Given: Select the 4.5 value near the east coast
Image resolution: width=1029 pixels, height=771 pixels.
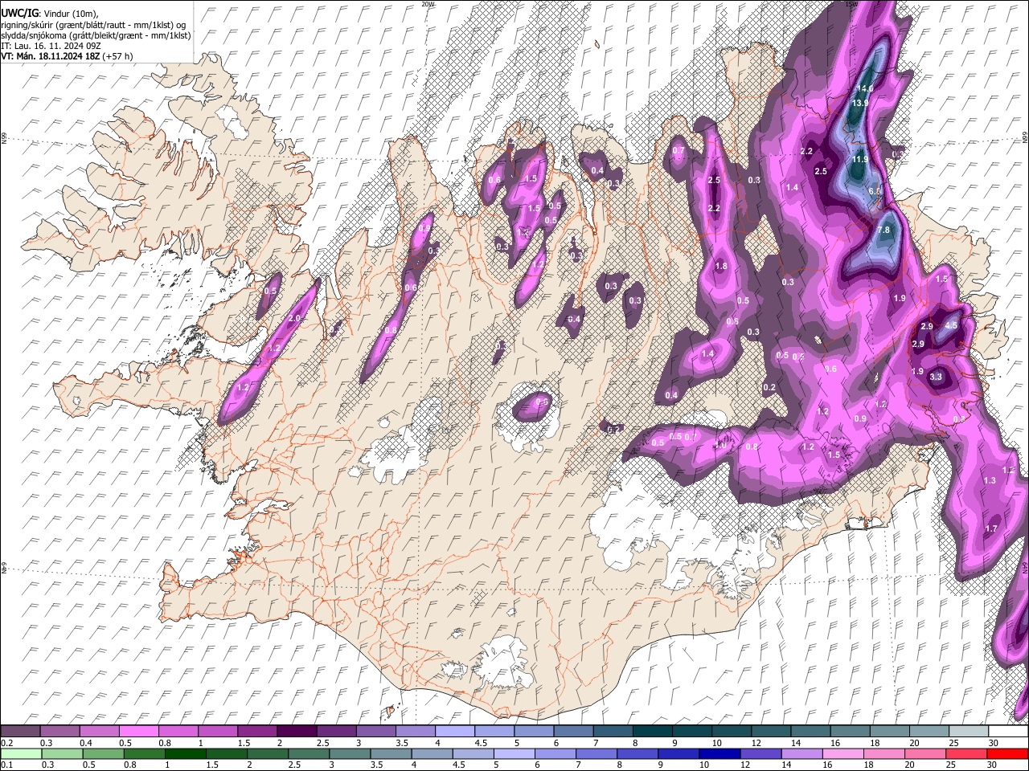Looking at the screenshot, I should 951,326.
